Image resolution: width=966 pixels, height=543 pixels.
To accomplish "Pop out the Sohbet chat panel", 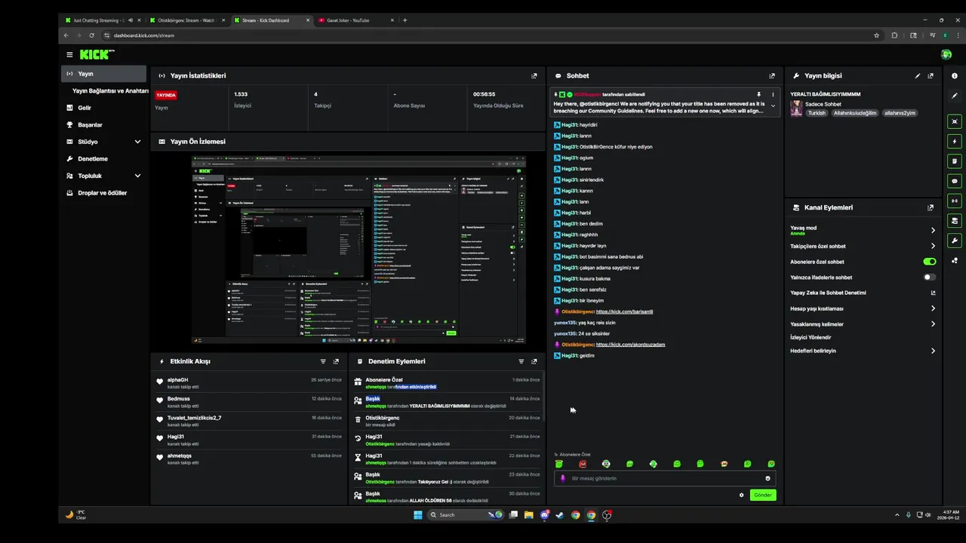I will (x=772, y=75).
